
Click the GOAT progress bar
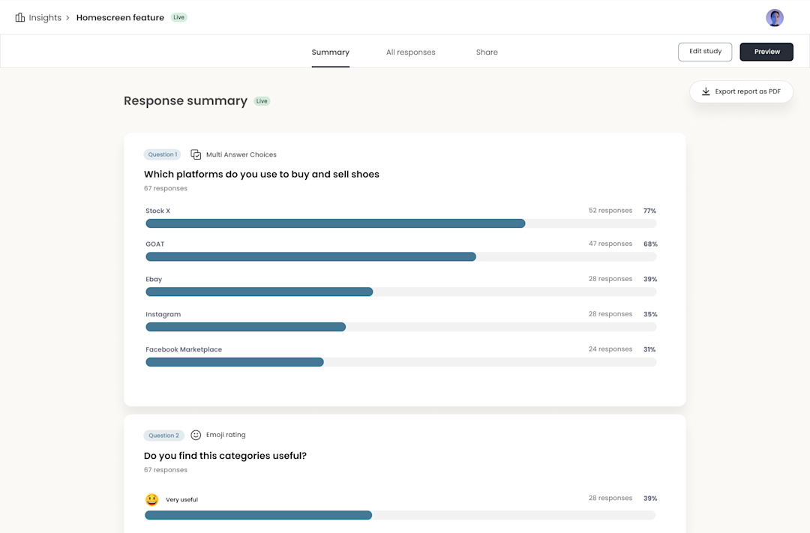400,256
